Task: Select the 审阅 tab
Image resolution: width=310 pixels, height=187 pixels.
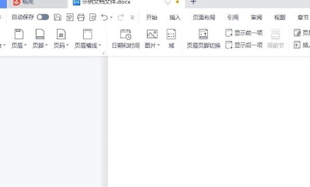Action: (x=257, y=17)
